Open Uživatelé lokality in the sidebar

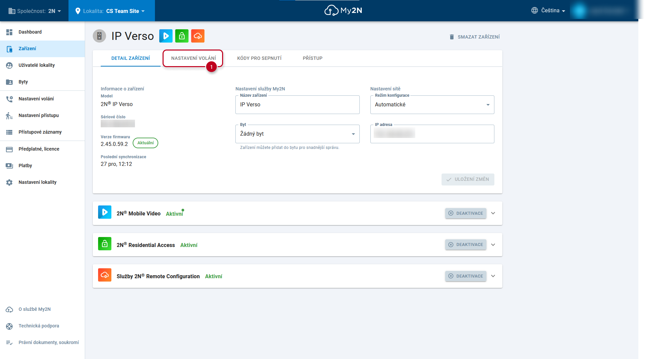[x=42, y=65]
